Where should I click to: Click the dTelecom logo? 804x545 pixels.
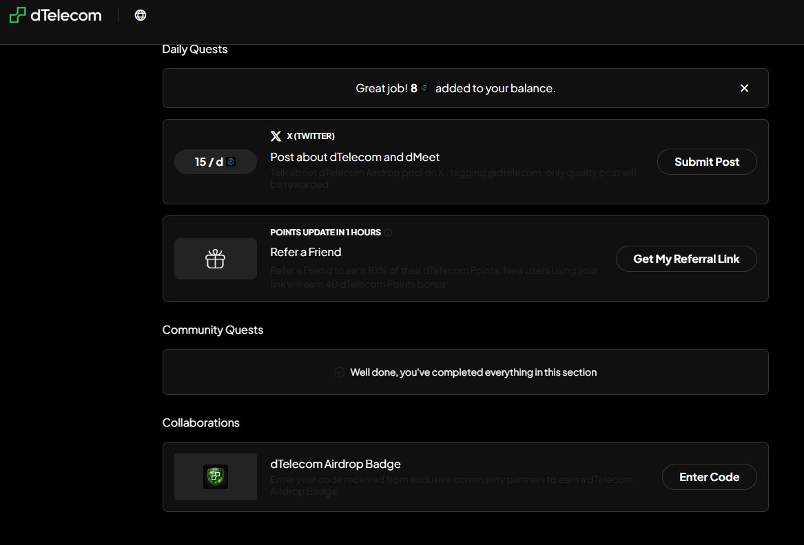pos(55,15)
